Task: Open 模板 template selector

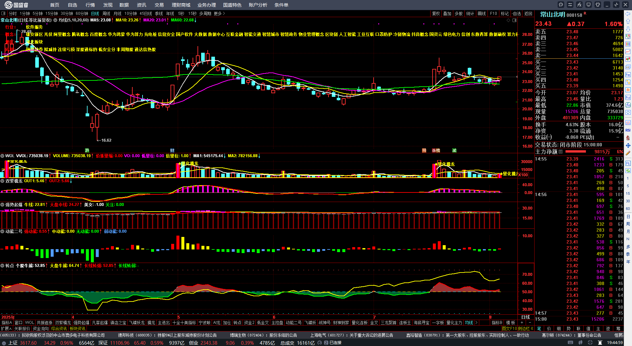Action: pos(511,323)
